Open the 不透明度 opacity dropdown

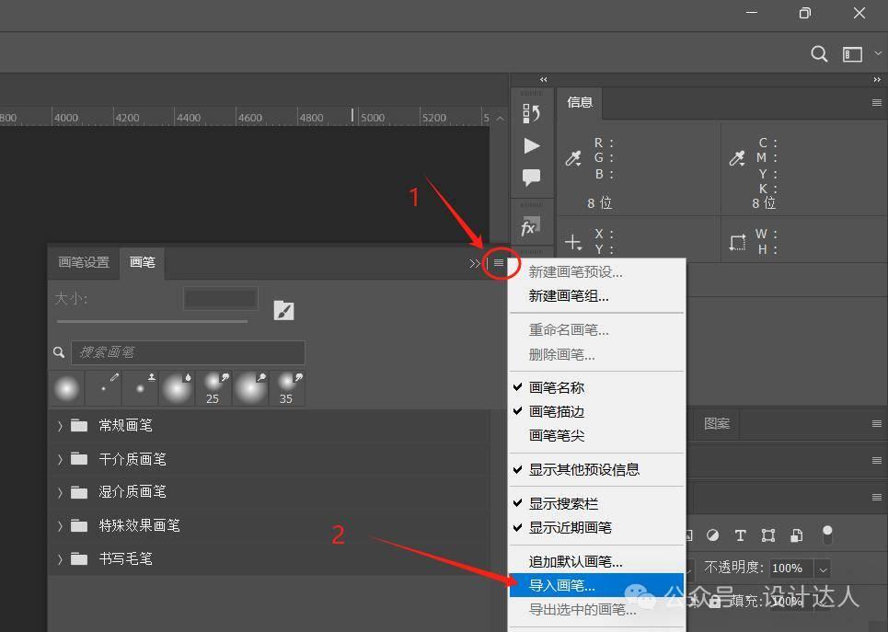[x=824, y=568]
